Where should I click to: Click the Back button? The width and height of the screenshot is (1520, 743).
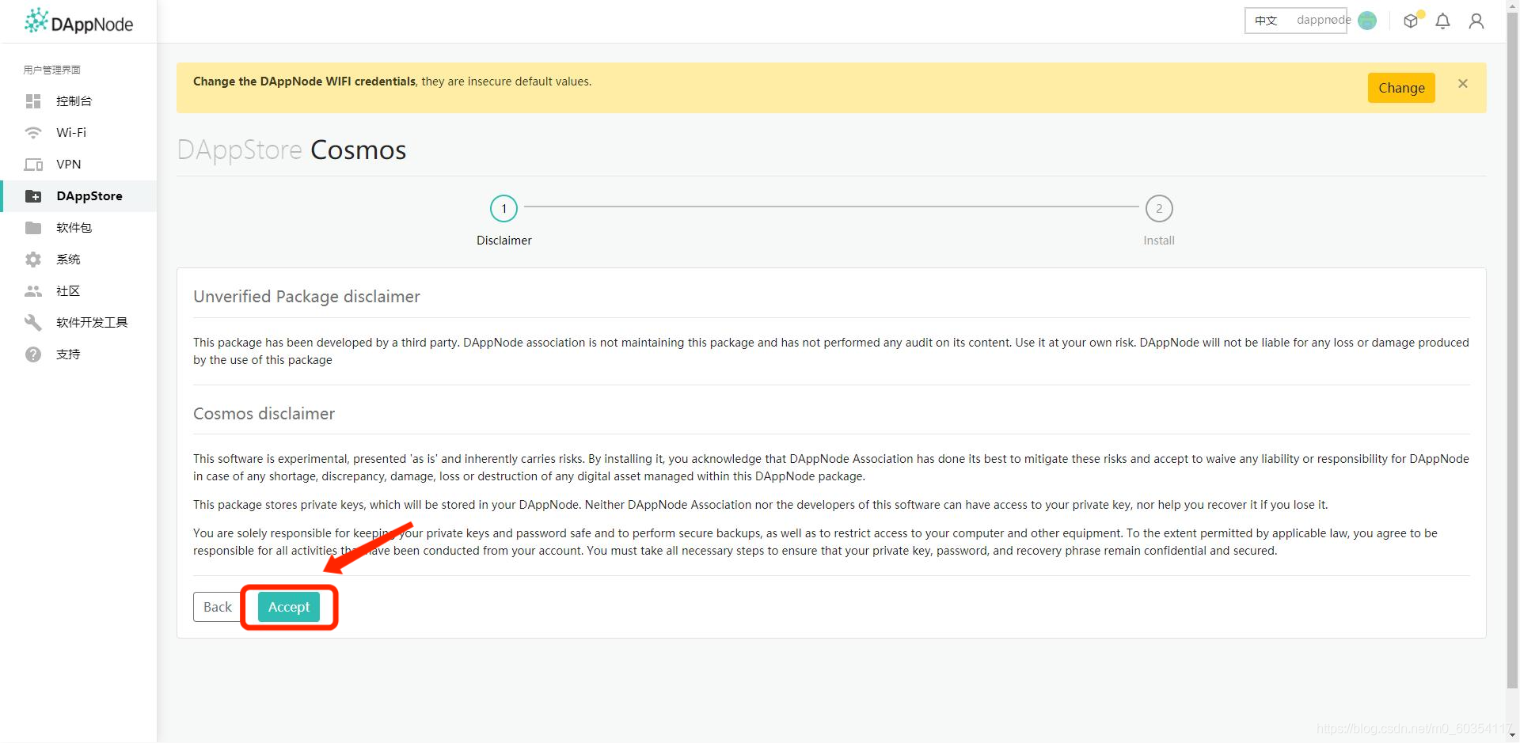(x=218, y=607)
